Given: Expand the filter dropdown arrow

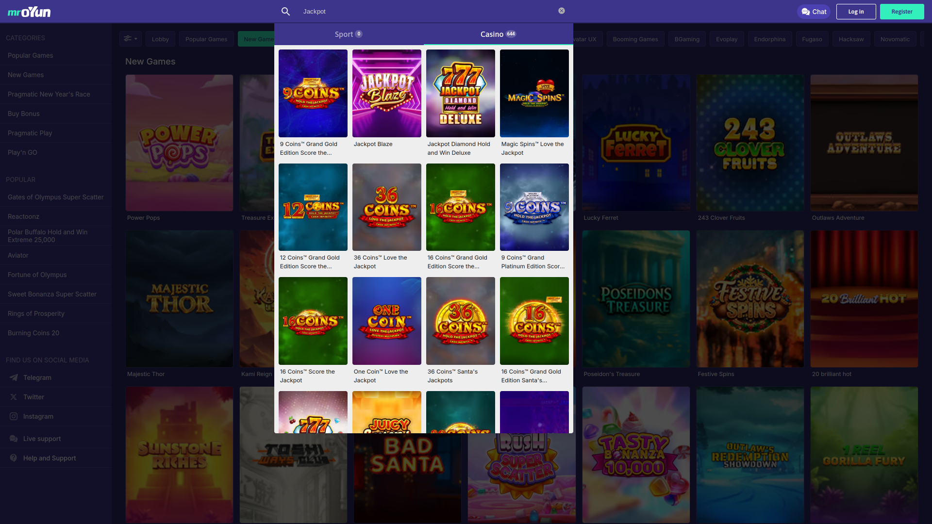Looking at the screenshot, I should [x=136, y=39].
